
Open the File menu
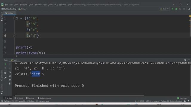(7, 5)
